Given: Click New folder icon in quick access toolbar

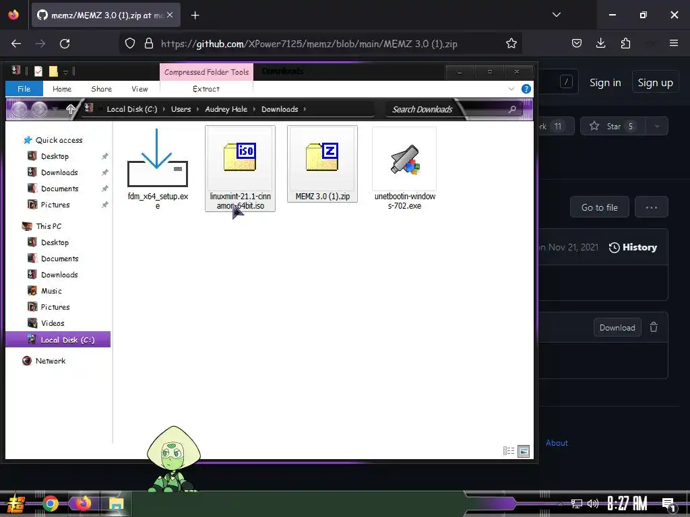Looking at the screenshot, I should [x=53, y=71].
